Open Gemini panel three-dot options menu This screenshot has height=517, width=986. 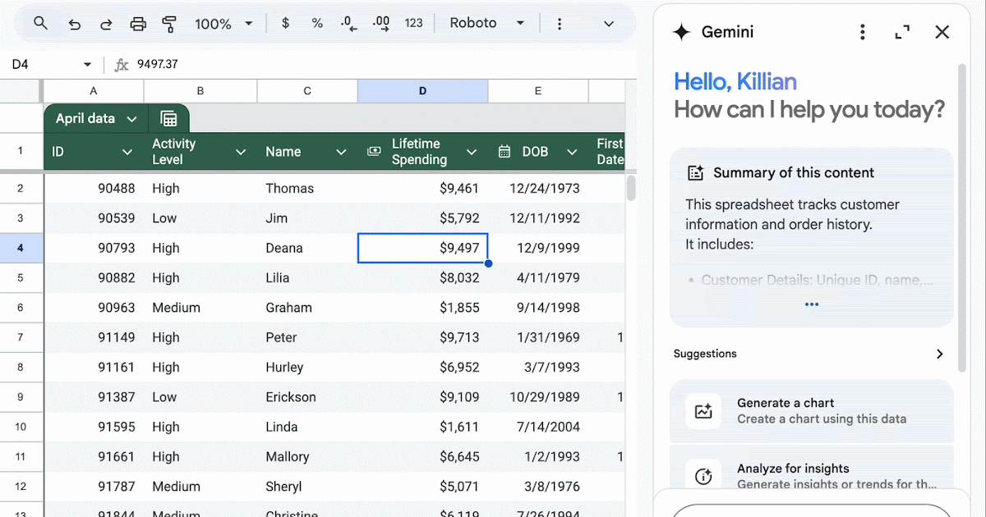pos(862,32)
